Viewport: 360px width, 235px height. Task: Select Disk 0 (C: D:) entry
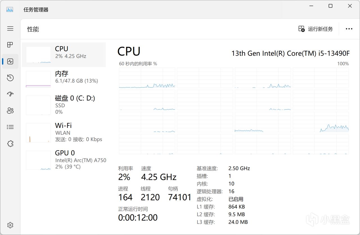tap(64, 105)
